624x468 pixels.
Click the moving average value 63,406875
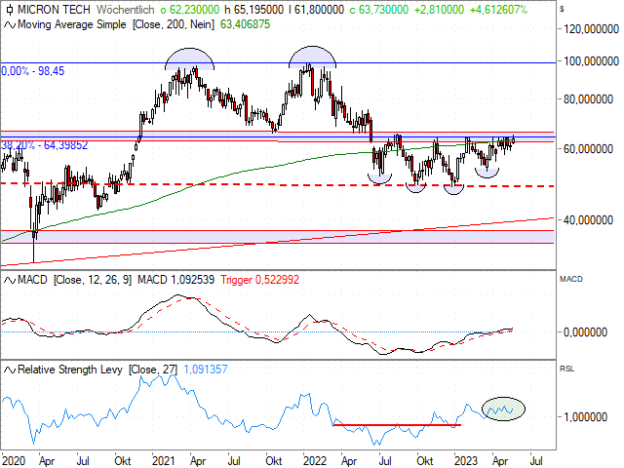pyautogui.click(x=245, y=24)
